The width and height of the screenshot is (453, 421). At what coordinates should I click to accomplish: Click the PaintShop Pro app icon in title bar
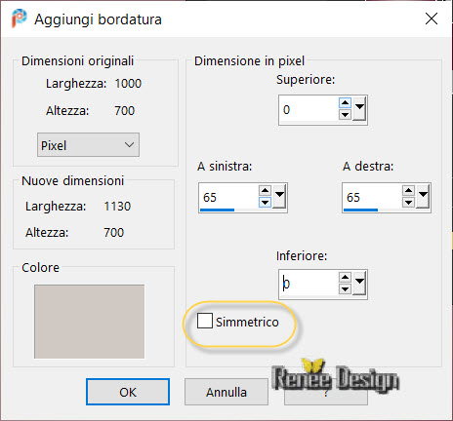(x=19, y=18)
